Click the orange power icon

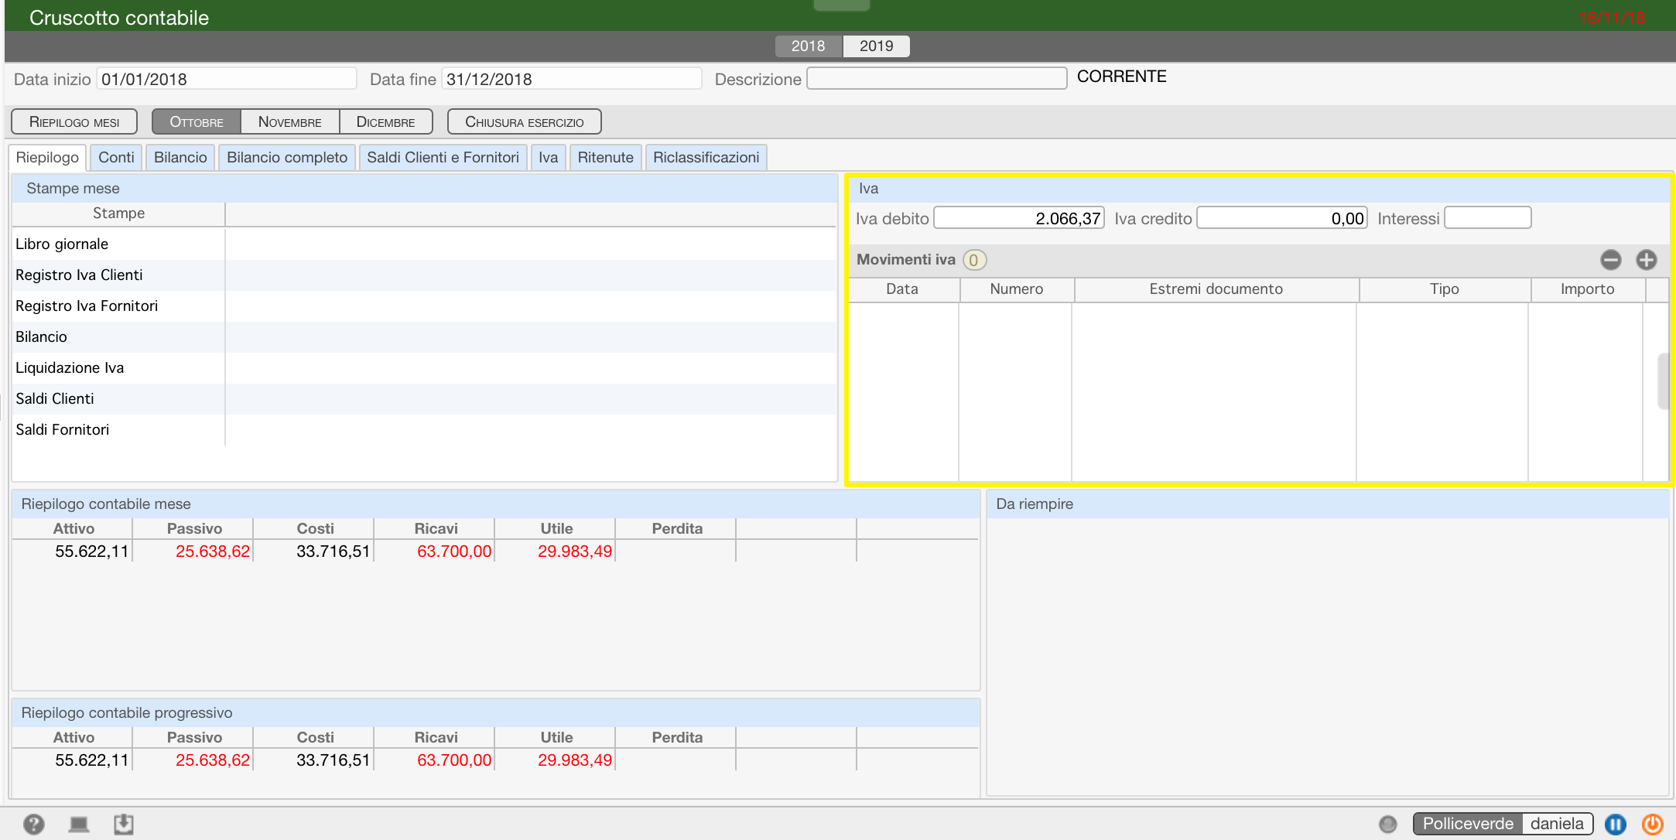click(1653, 824)
